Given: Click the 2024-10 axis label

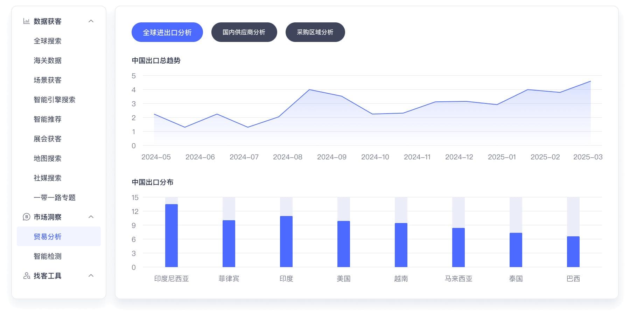Looking at the screenshot, I should pos(375,157).
